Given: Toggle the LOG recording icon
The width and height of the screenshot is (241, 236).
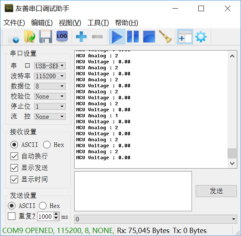Looking at the screenshot, I should pos(62,36).
